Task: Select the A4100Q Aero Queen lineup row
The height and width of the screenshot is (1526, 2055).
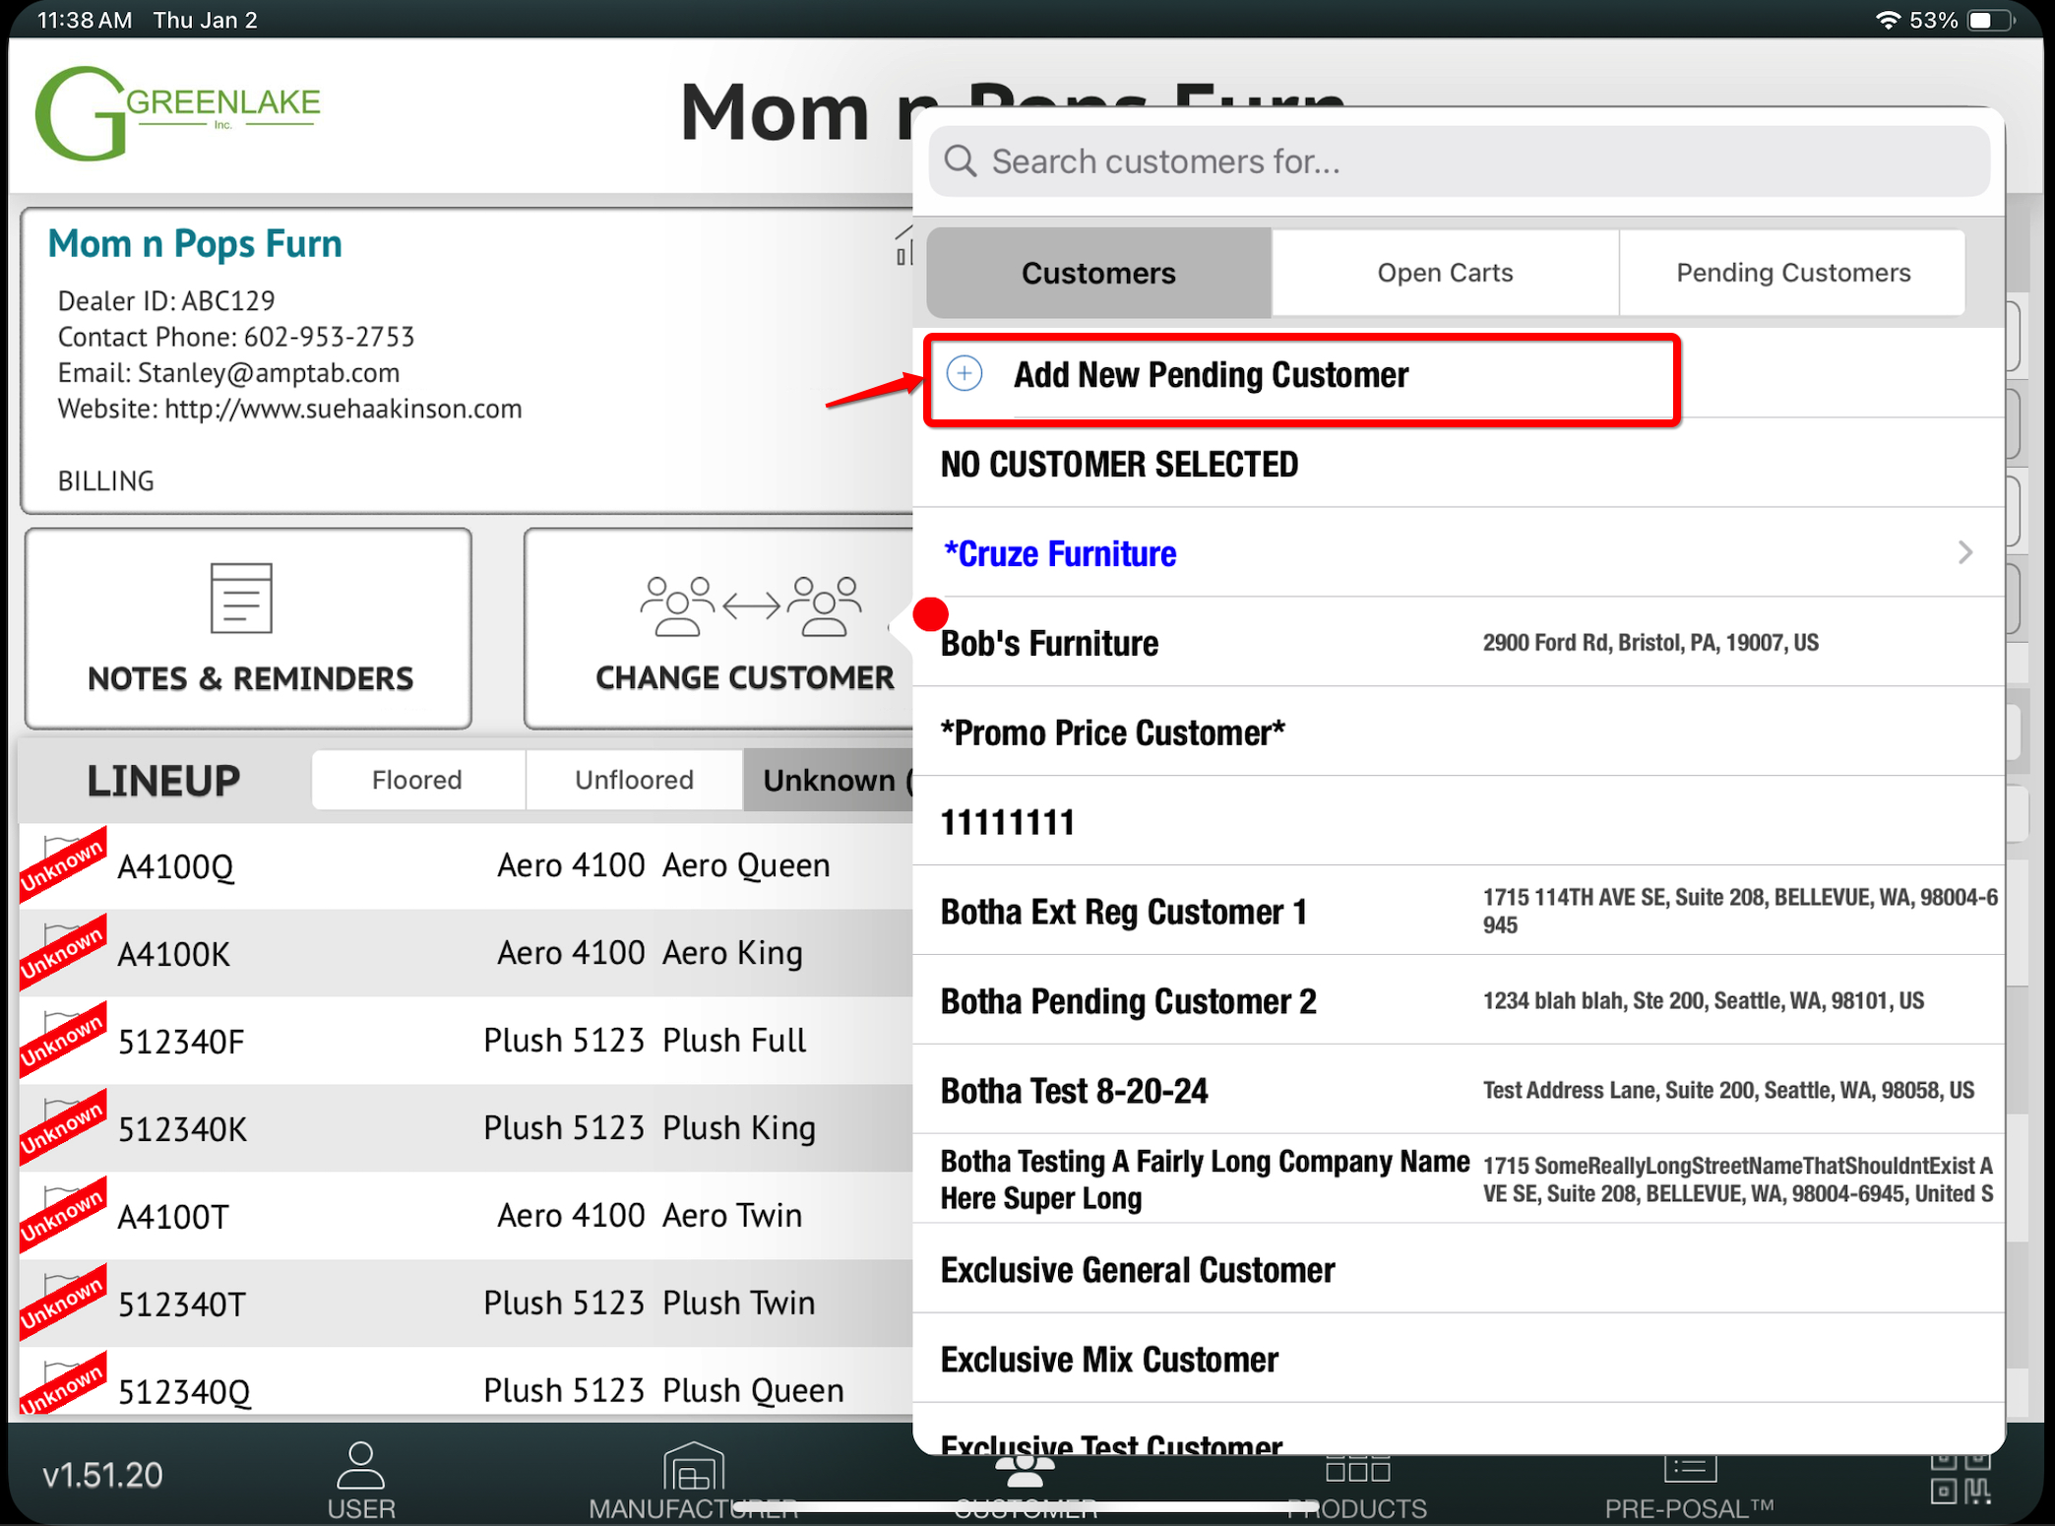Action: pos(472,865)
